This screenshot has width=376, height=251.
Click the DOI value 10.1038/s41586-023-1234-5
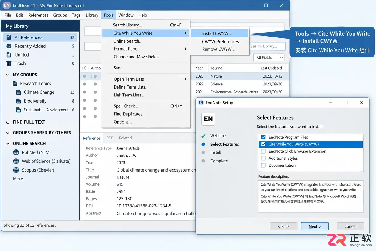tap(144, 206)
